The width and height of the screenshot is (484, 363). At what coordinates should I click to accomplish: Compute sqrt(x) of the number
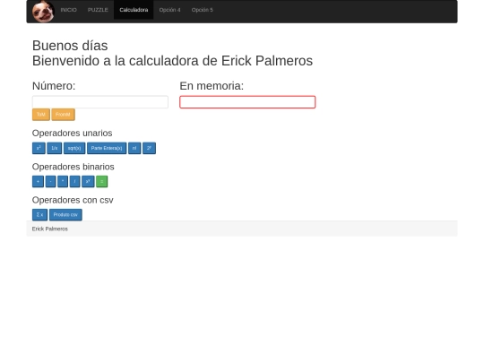click(x=74, y=148)
